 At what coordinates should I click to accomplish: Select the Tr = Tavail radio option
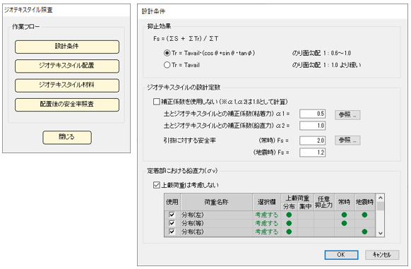(167, 65)
